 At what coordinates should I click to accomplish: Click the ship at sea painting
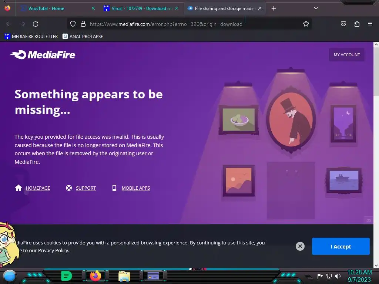pyautogui.click(x=344, y=180)
